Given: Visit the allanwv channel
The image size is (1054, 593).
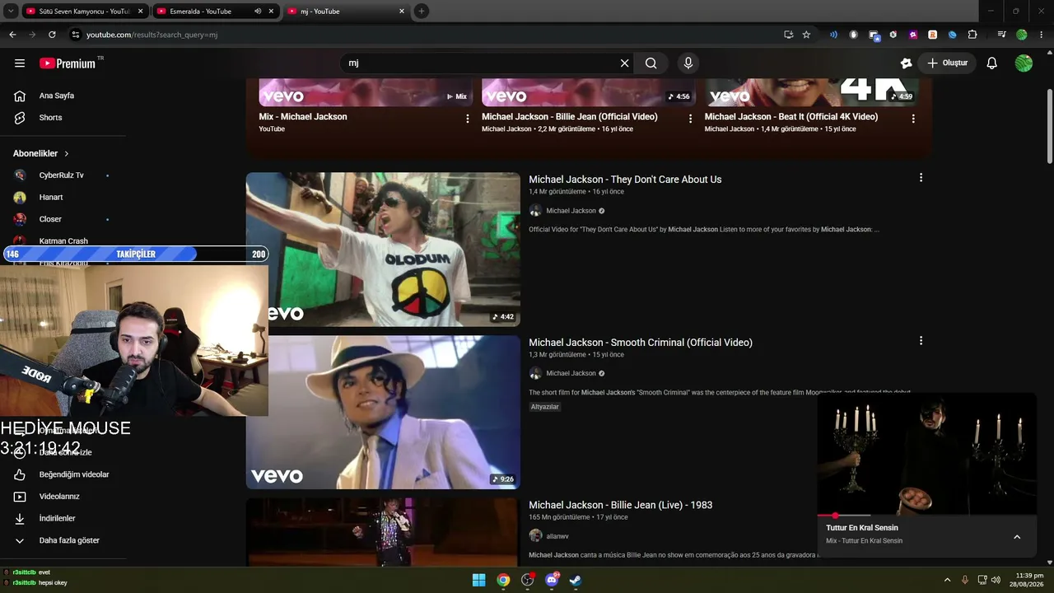Looking at the screenshot, I should pyautogui.click(x=557, y=536).
